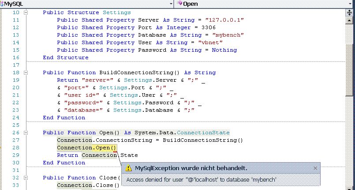Open the MySQL class dropdown
The width and height of the screenshot is (355, 190).
click(x=171, y=4)
